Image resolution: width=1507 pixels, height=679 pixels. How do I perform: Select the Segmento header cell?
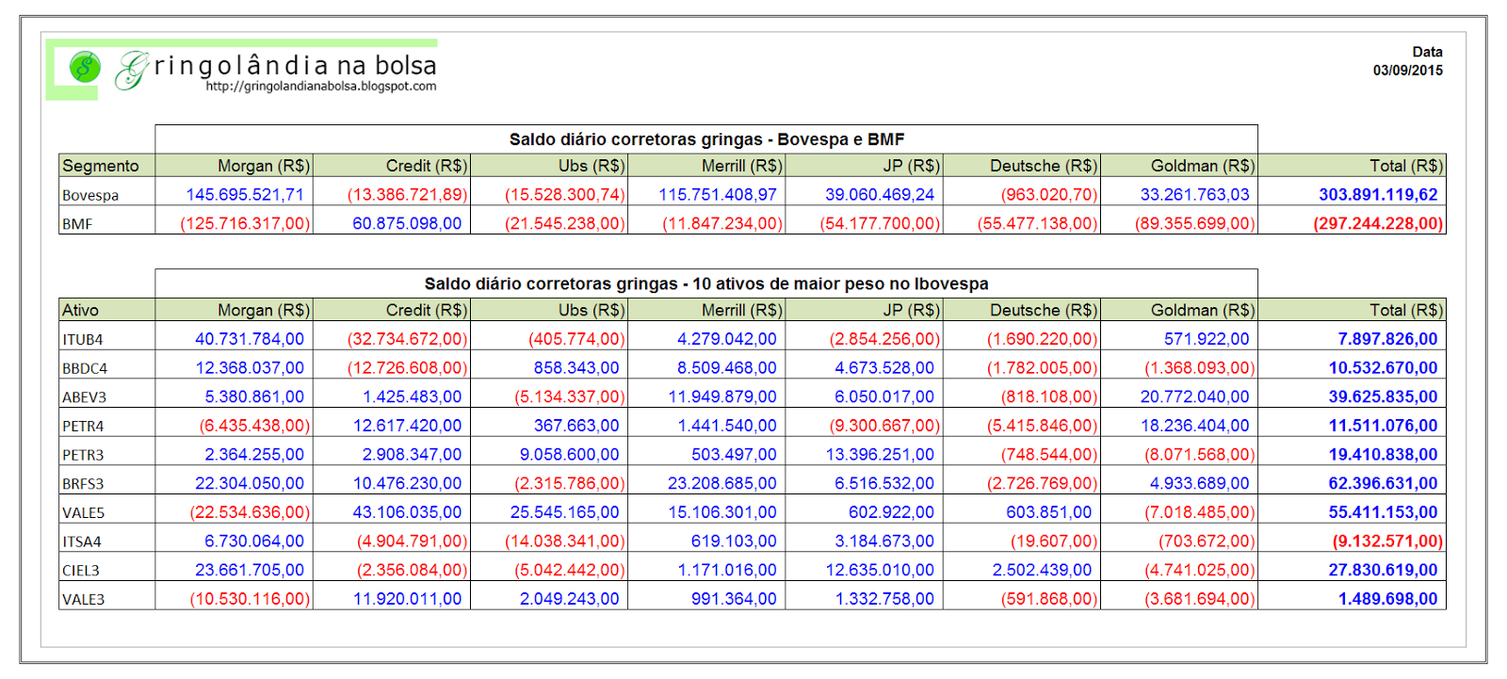coord(106,166)
